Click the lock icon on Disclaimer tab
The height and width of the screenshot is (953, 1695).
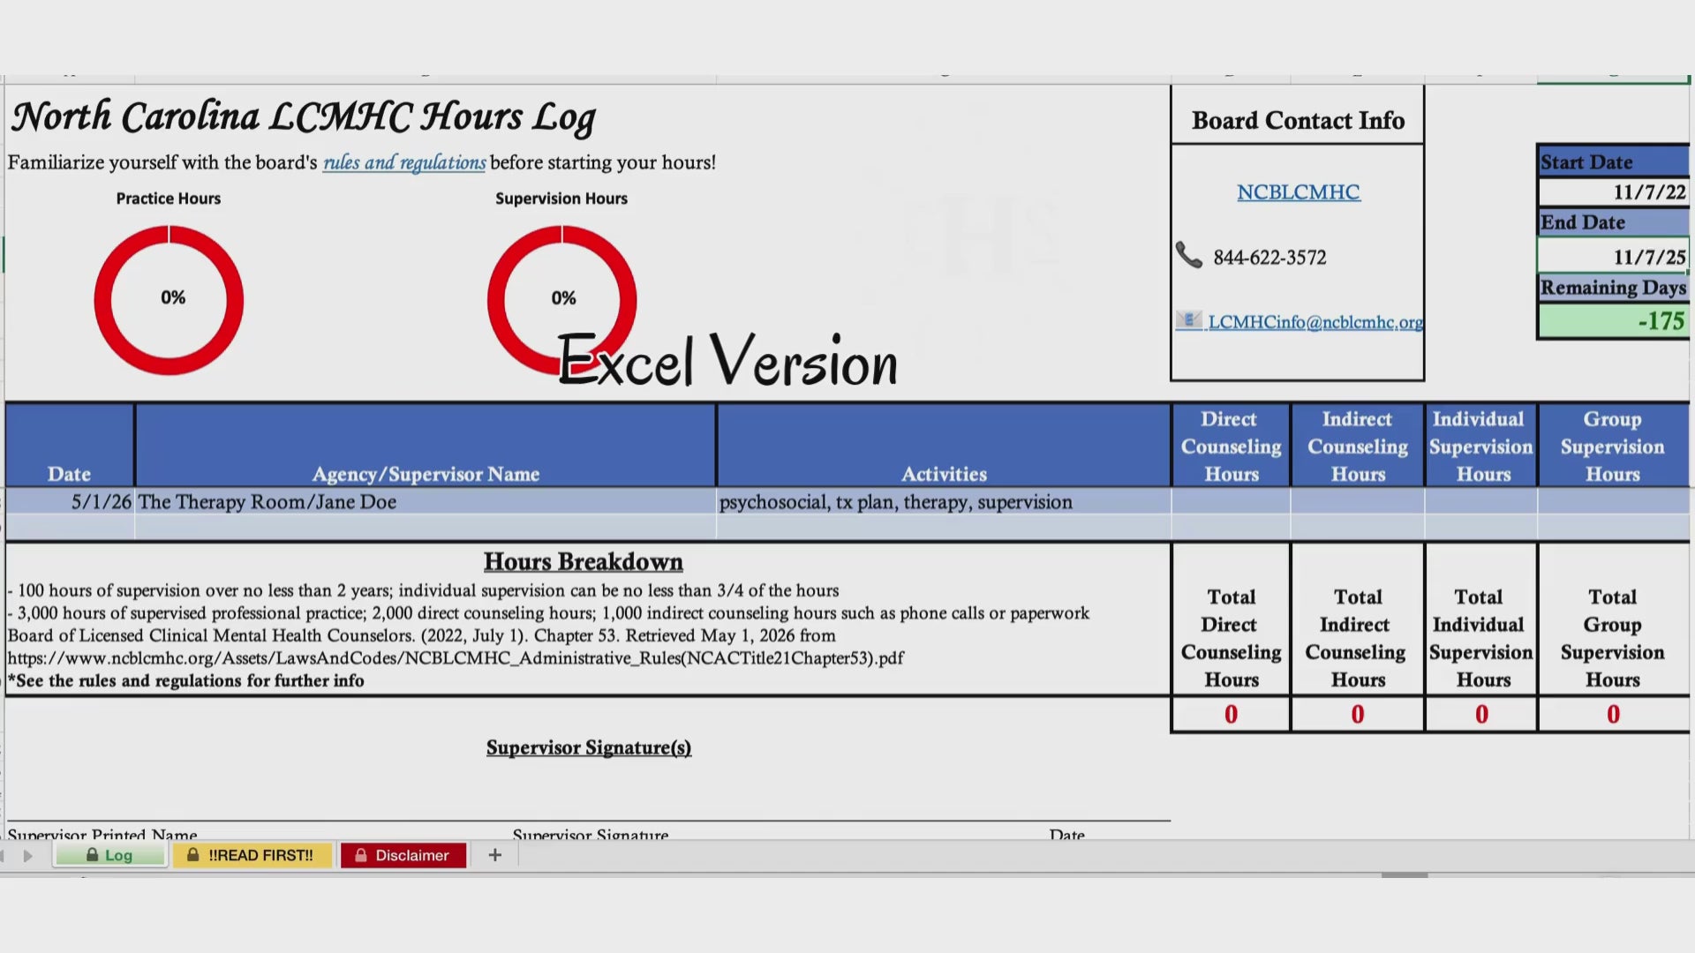360,855
